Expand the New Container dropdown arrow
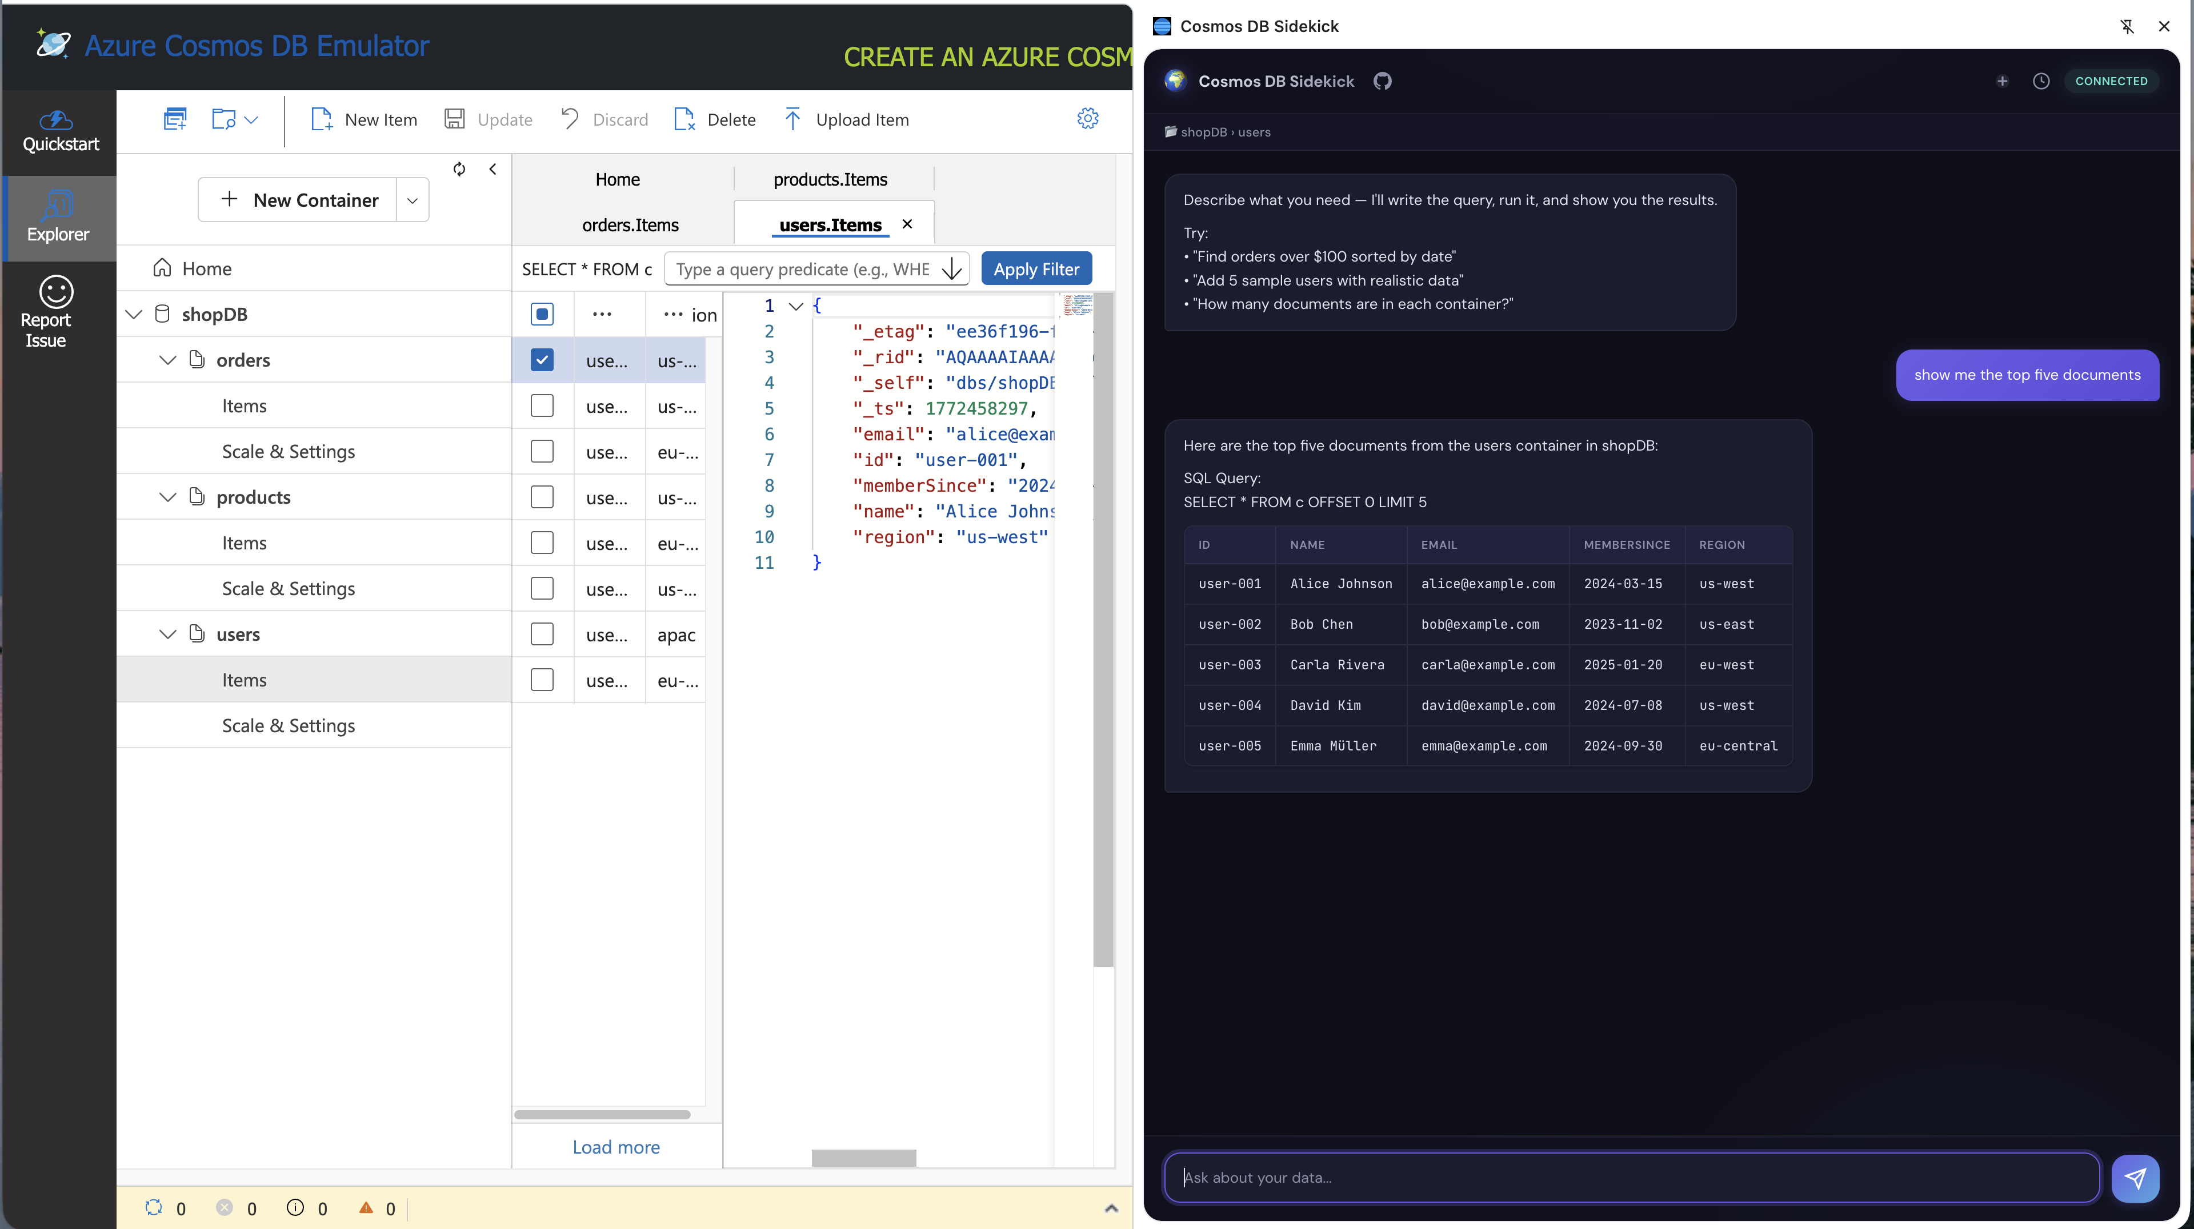 click(412, 199)
